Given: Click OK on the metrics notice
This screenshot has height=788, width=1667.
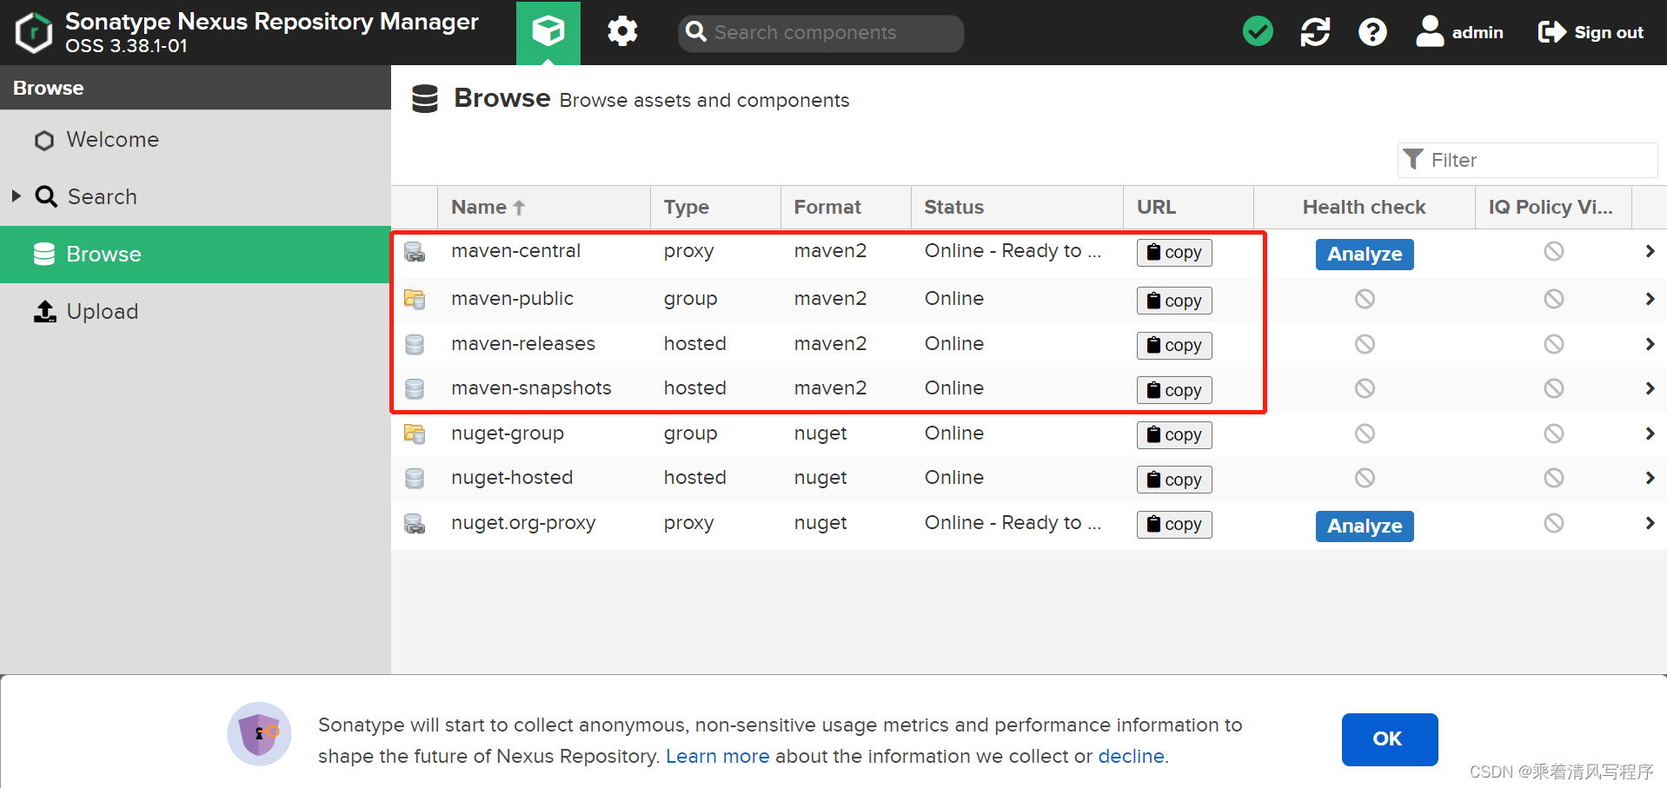Looking at the screenshot, I should 1389,739.
